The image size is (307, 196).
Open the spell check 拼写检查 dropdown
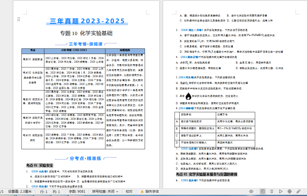pyautogui.click(x=105, y=192)
